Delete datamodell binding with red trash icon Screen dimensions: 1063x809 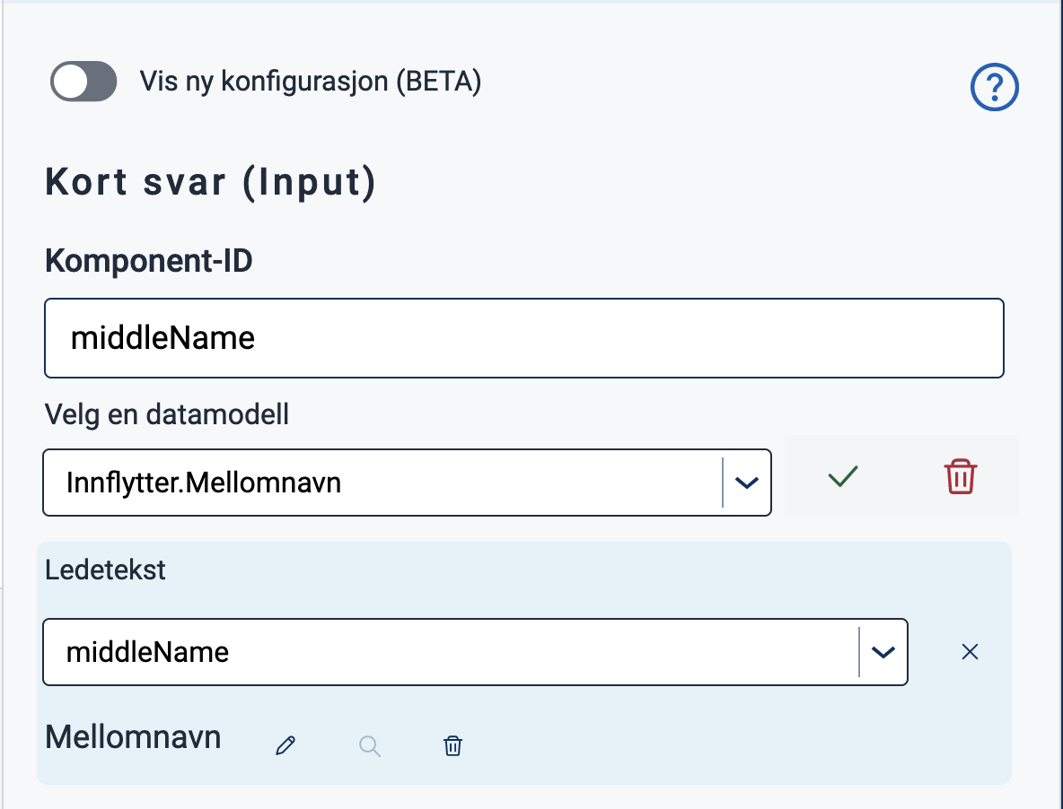(x=960, y=476)
